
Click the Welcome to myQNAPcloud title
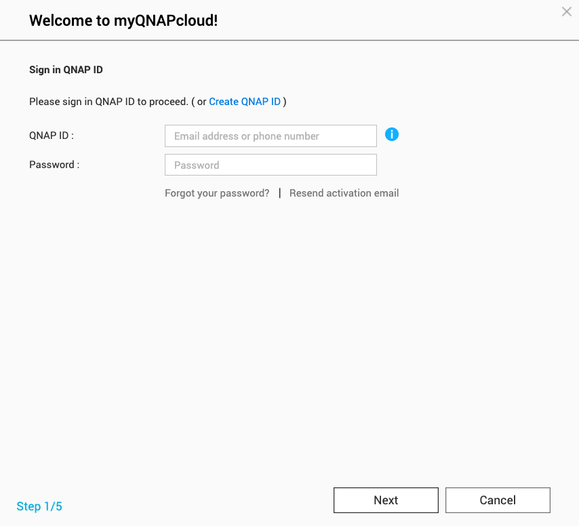(123, 20)
